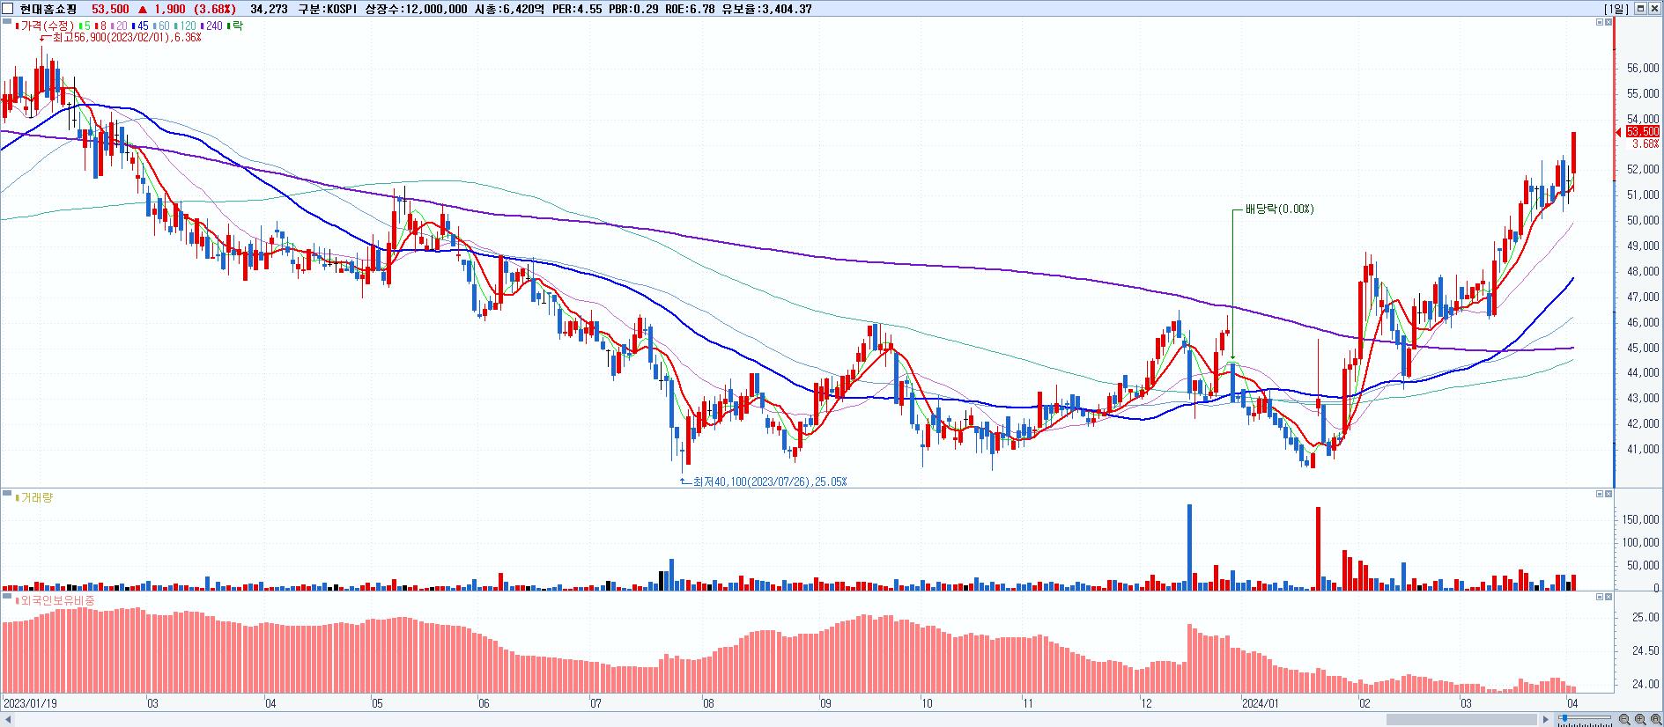Click the PER:4.55 value in header

[x=577, y=9]
